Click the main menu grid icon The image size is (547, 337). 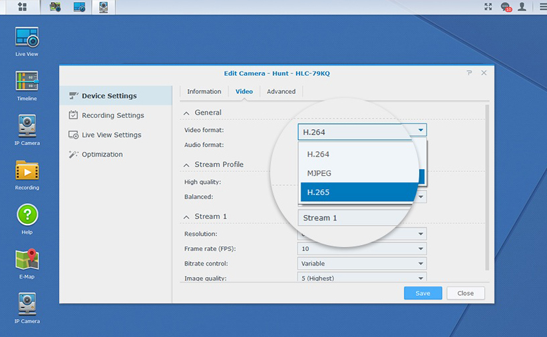point(22,7)
